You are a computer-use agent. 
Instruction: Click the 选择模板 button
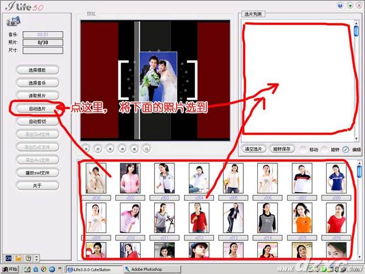click(37, 70)
